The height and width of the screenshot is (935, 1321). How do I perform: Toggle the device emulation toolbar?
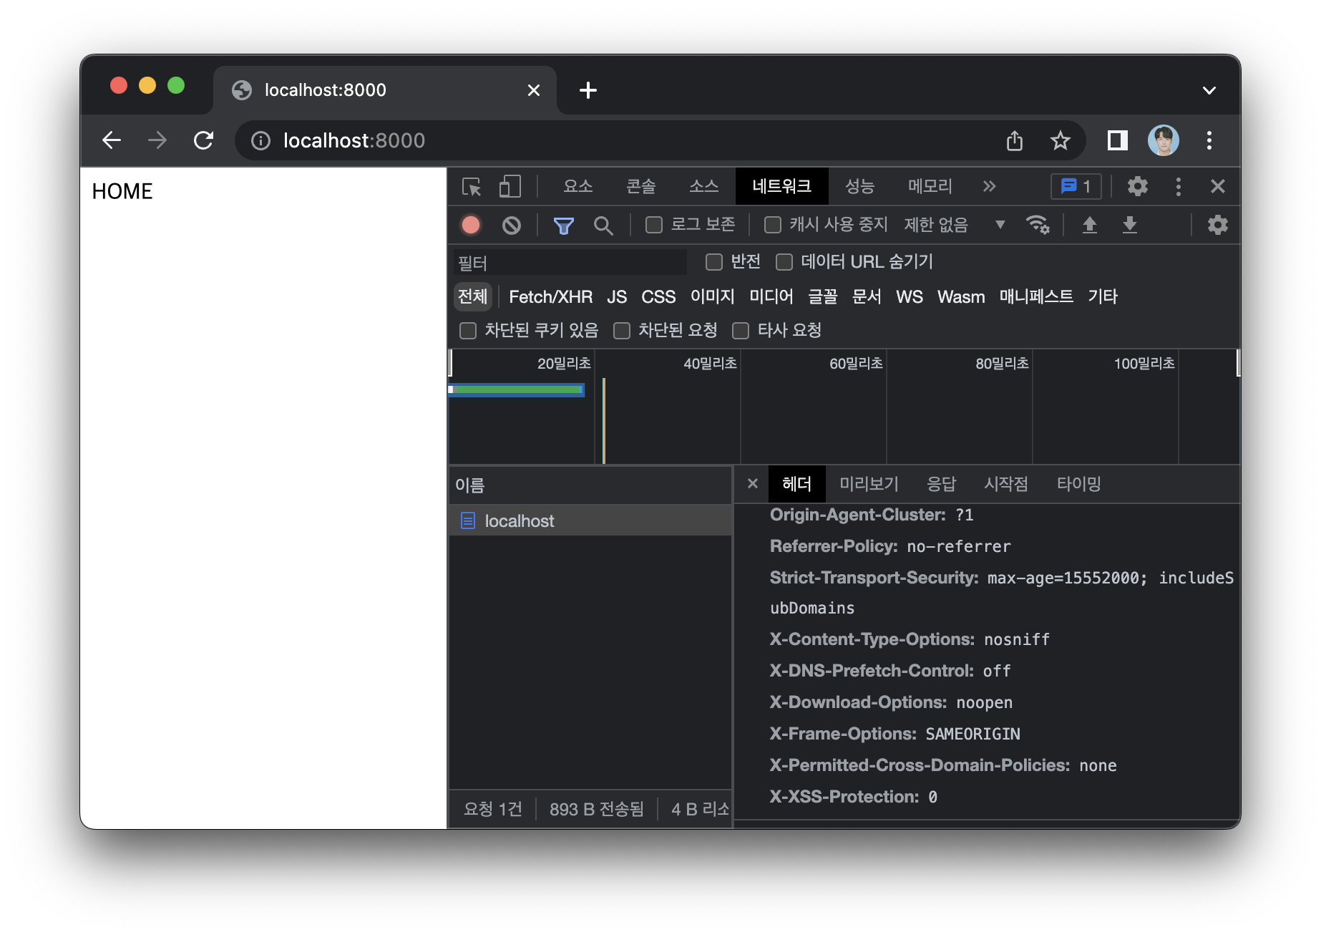pyautogui.click(x=510, y=186)
